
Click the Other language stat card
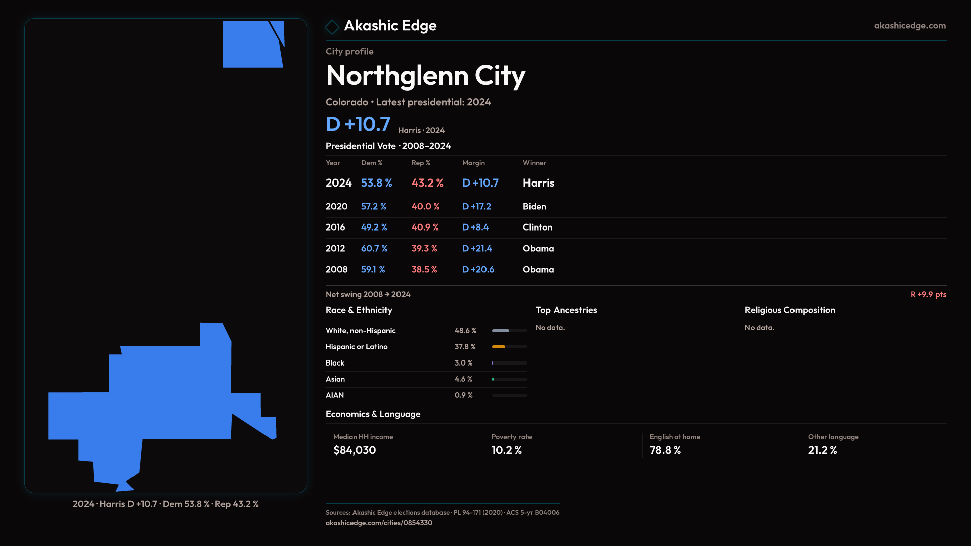[832, 444]
